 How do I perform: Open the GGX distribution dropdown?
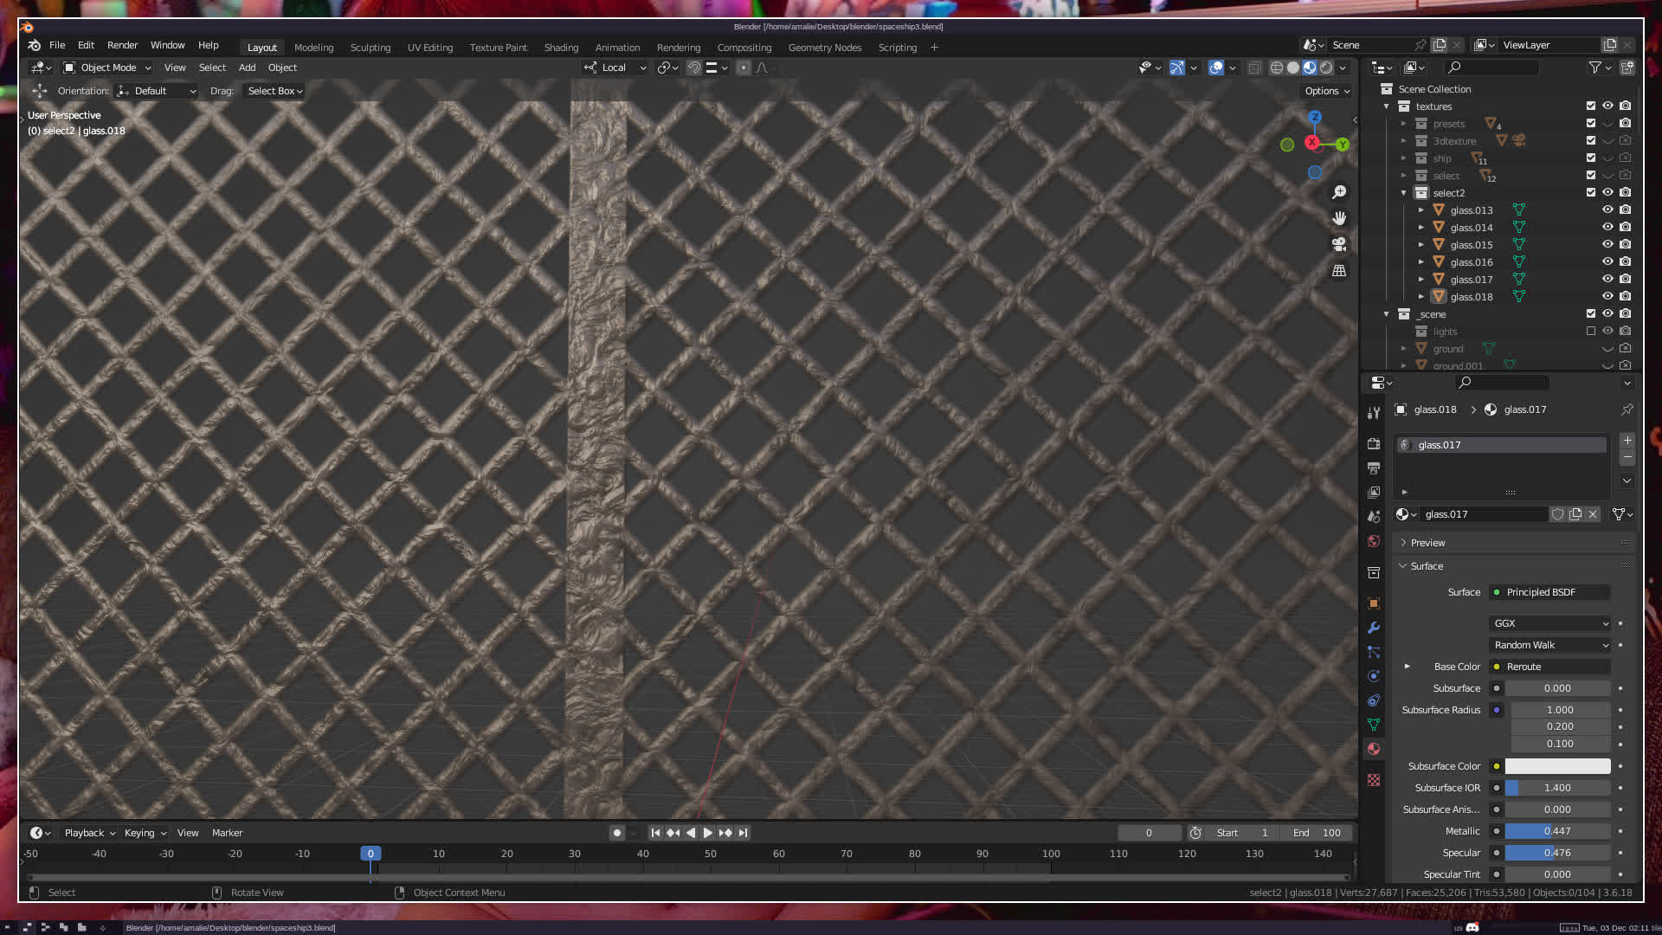tap(1549, 623)
